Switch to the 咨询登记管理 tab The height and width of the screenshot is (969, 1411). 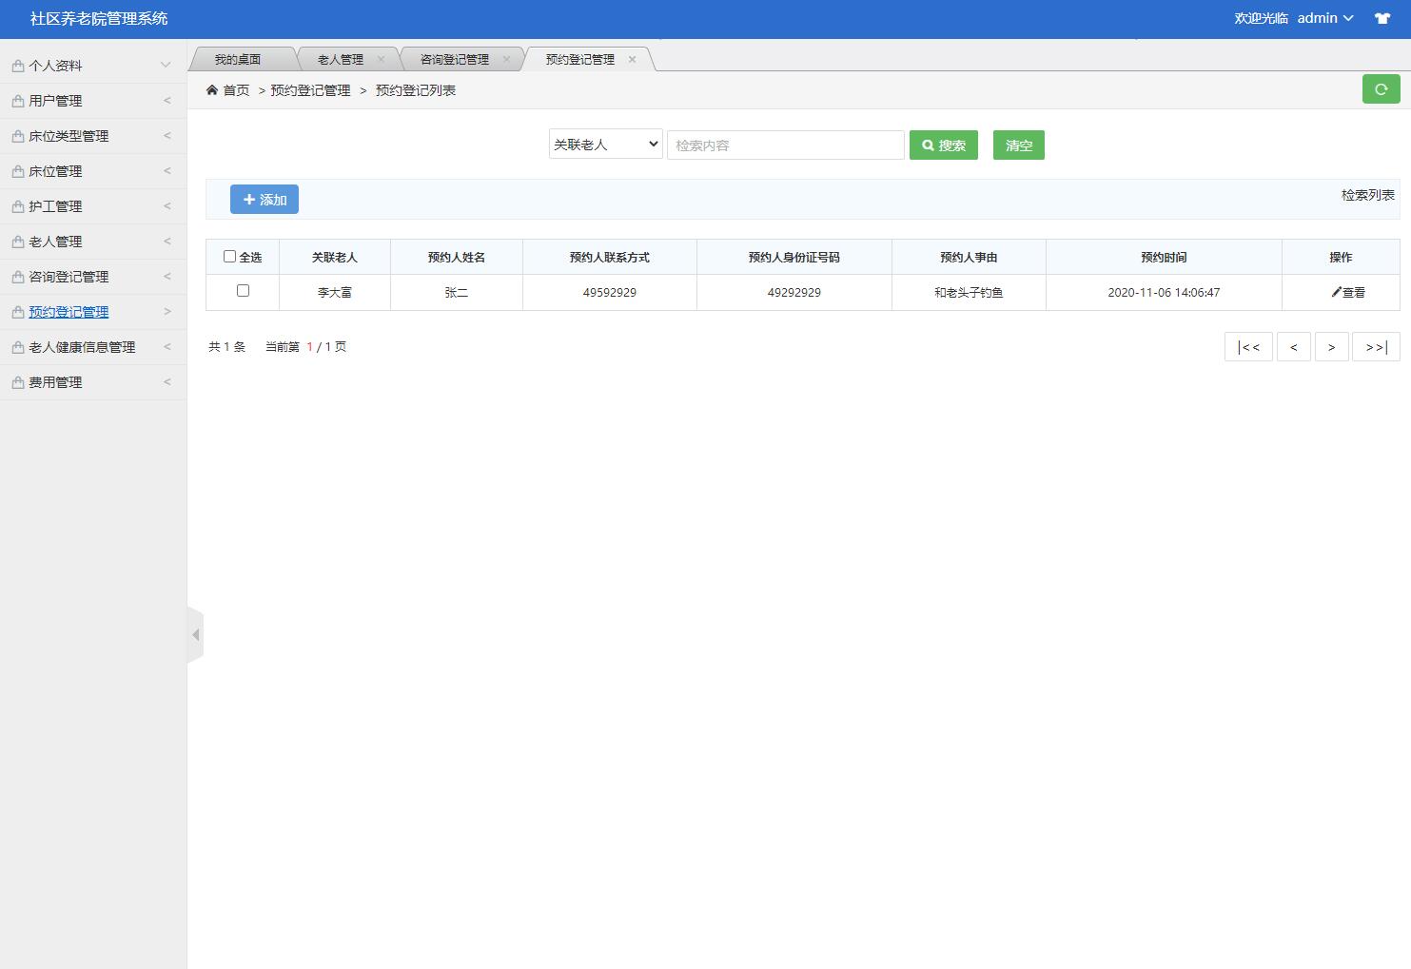(x=455, y=58)
